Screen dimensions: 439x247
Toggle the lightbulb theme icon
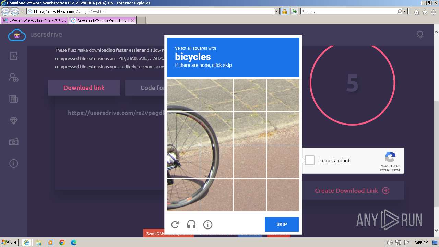click(420, 34)
